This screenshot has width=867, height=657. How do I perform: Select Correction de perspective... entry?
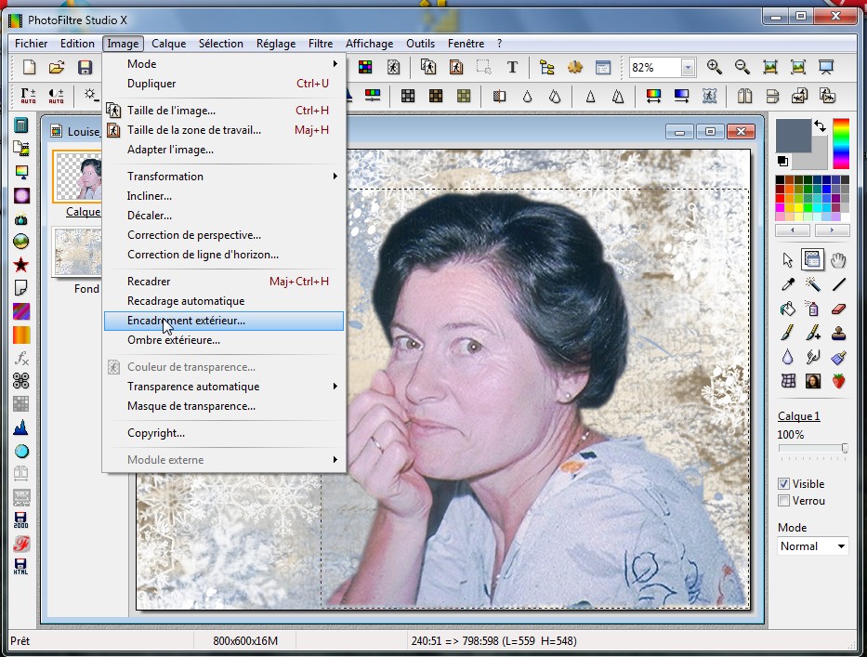point(224,235)
